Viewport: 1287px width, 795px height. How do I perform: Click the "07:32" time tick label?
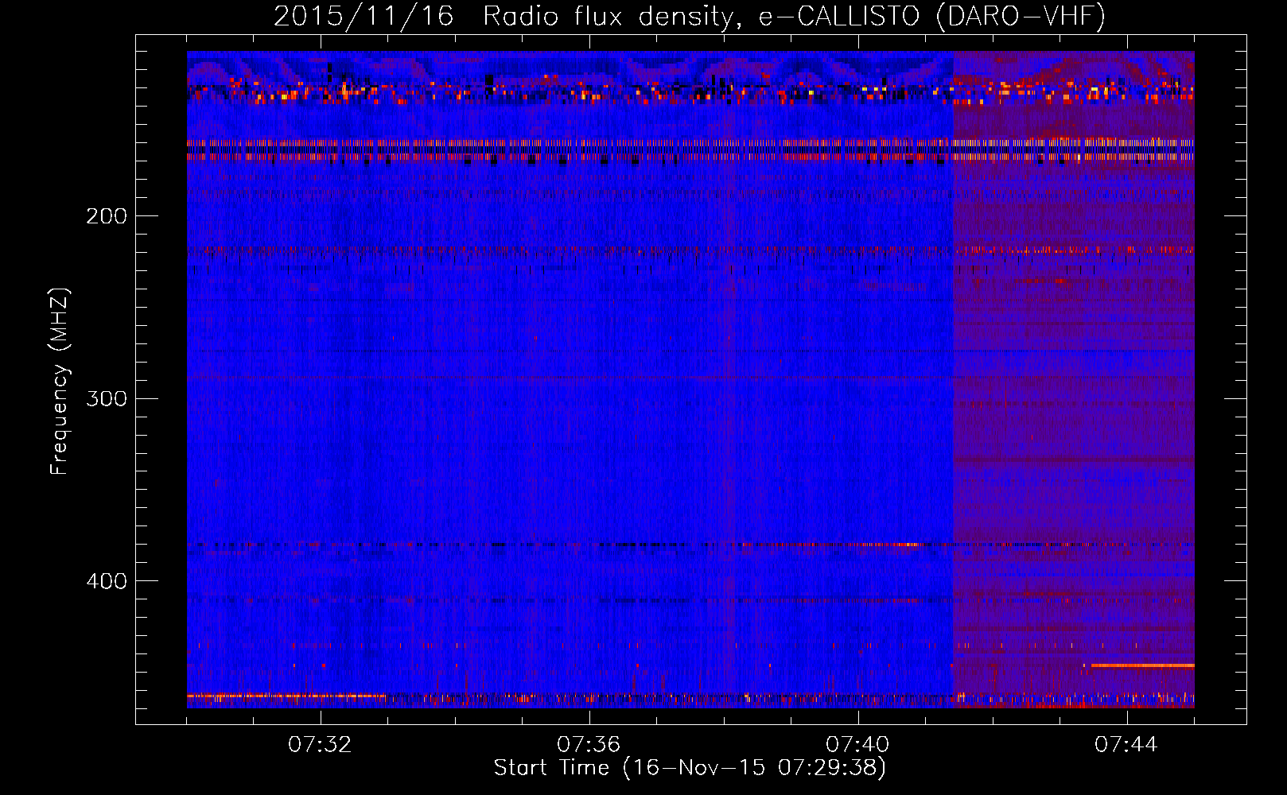click(x=320, y=745)
